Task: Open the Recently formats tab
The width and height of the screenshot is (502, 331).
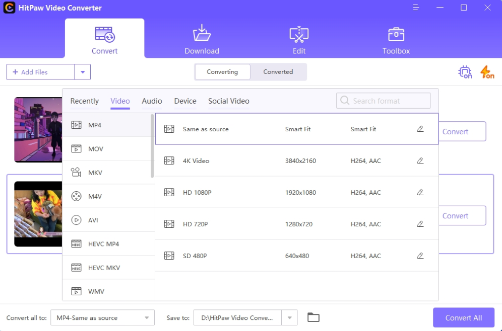Action: click(x=85, y=101)
